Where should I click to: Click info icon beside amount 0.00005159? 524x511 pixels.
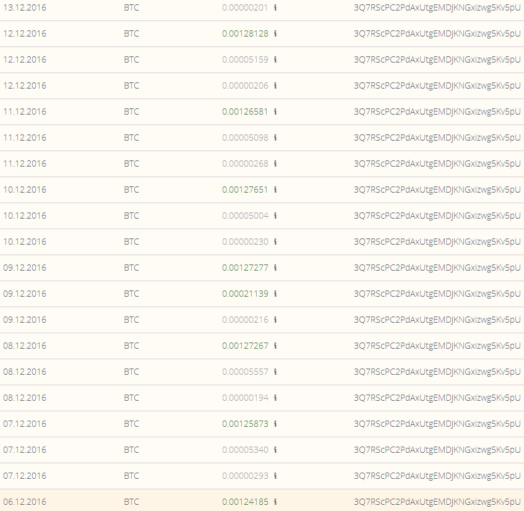(275, 59)
